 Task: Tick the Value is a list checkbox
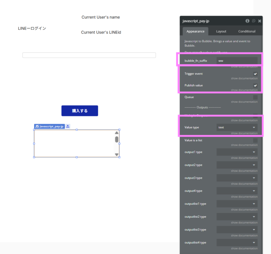(255, 140)
